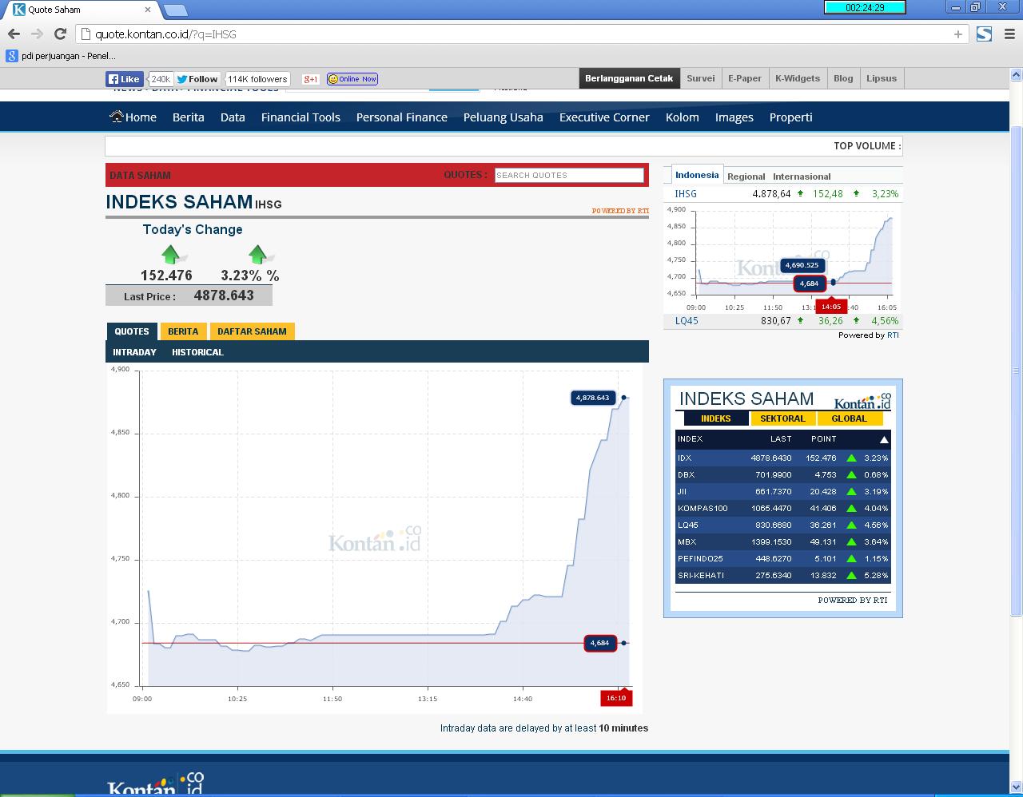Click the Twitter Follow button
This screenshot has width=1023, height=797.
[x=197, y=79]
